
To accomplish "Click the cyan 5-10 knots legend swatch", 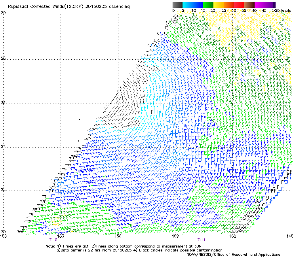I will pos(187,5).
